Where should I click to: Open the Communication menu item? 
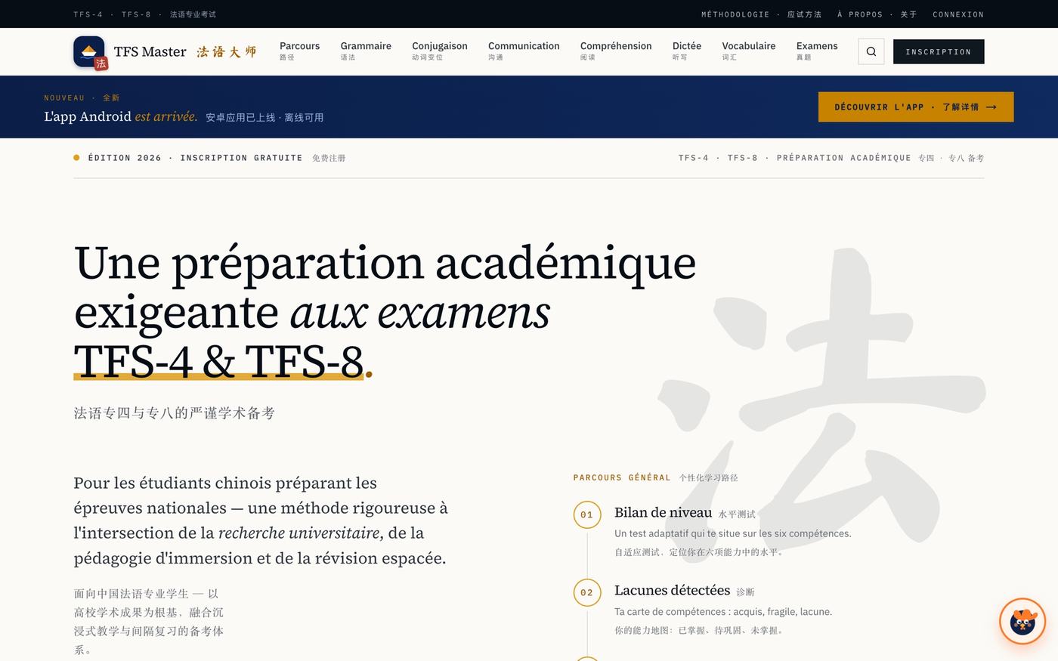524,51
